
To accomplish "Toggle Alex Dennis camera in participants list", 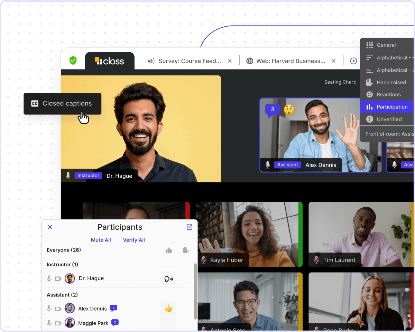I will point(58,309).
